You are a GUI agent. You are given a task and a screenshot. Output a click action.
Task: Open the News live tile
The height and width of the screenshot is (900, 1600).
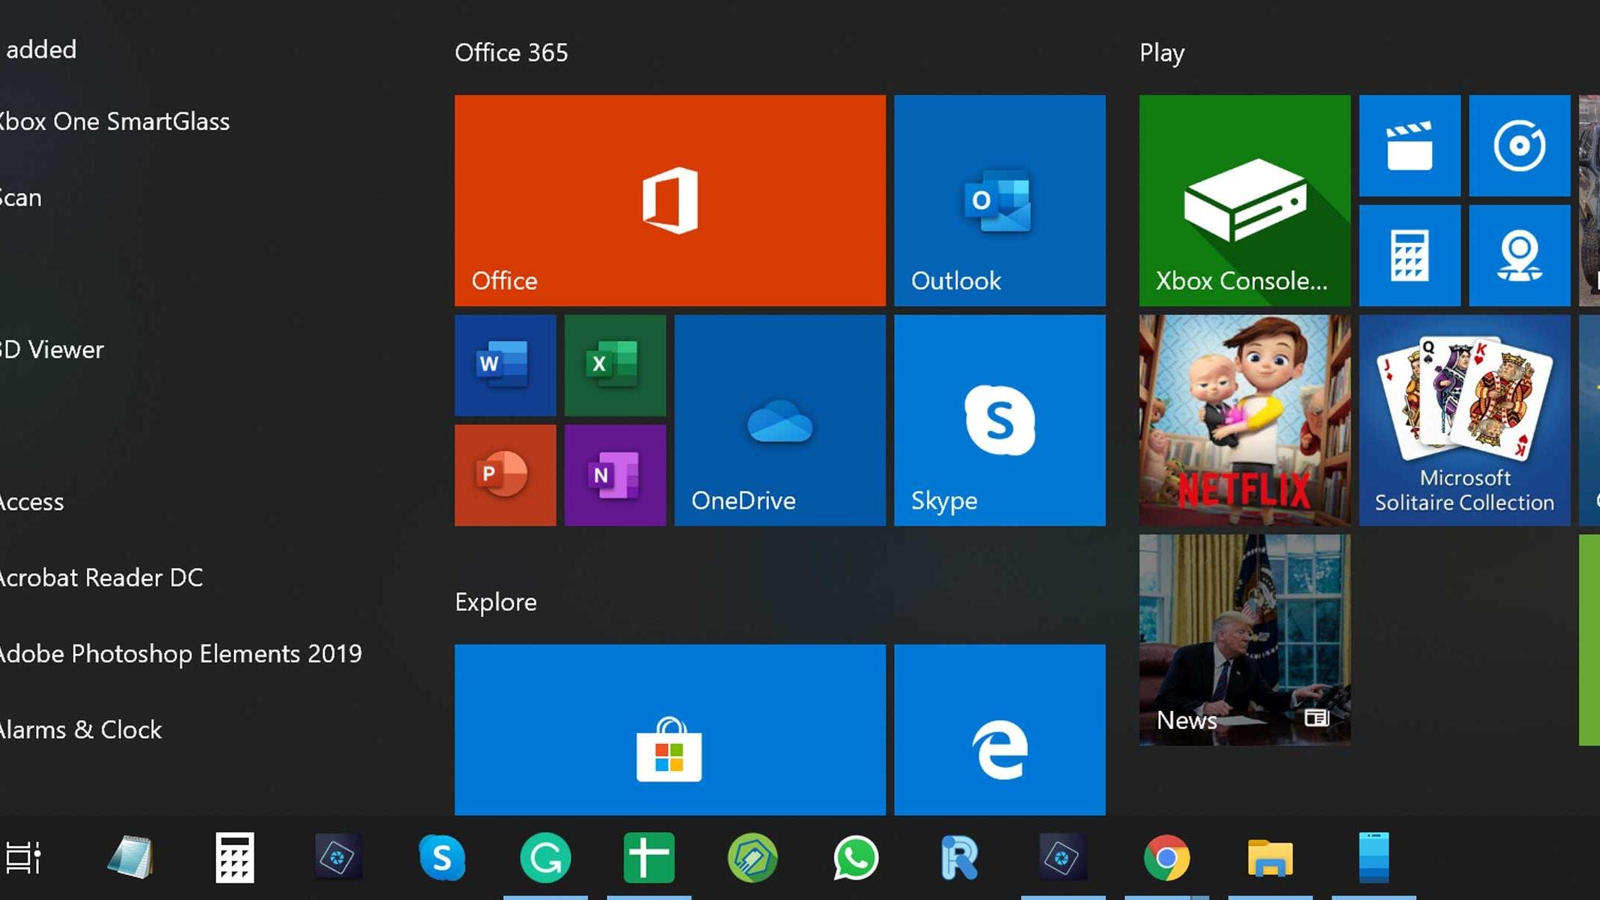pyautogui.click(x=1245, y=640)
